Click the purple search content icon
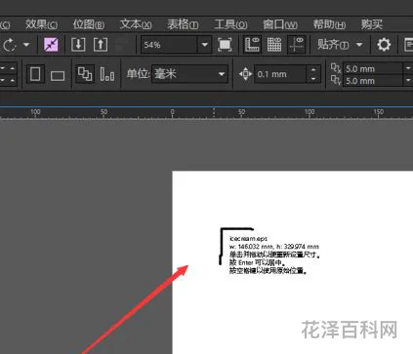413x354 pixels. pyautogui.click(x=51, y=45)
